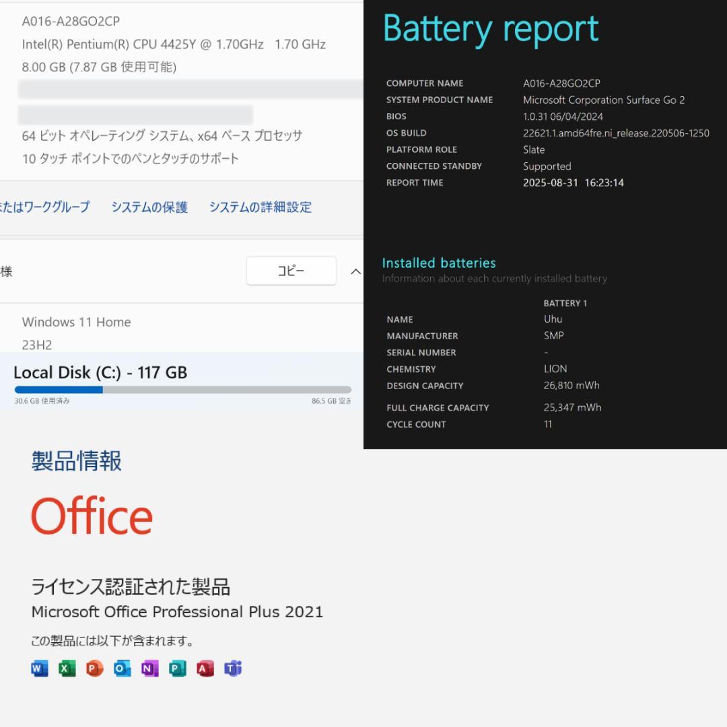Click the Word app icon

[x=40, y=668]
